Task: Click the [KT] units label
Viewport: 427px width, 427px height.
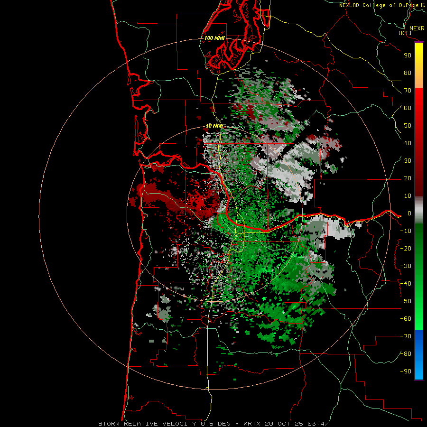Action: pos(405,33)
